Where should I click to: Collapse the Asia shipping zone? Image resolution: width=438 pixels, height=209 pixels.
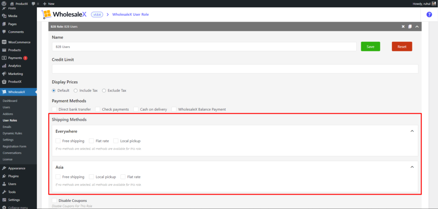[412, 167]
